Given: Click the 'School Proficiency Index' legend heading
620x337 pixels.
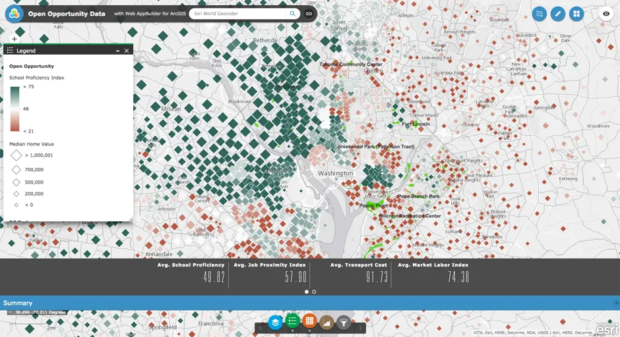Looking at the screenshot, I should point(36,78).
